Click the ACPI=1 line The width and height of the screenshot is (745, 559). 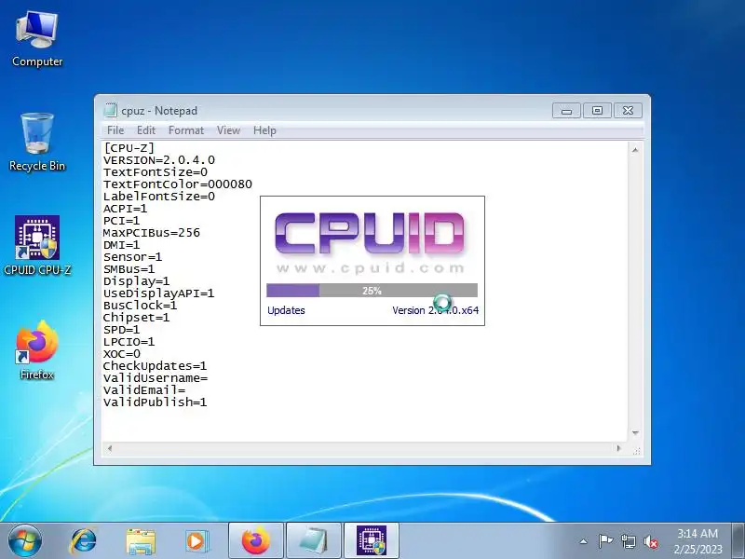click(x=126, y=209)
